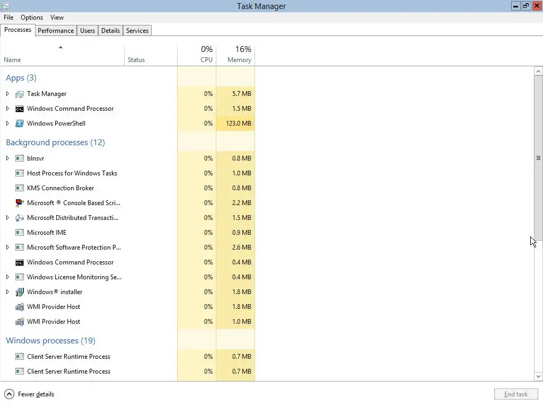Select the Microsoft IME row label
The height and width of the screenshot is (407, 543).
(x=47, y=233)
